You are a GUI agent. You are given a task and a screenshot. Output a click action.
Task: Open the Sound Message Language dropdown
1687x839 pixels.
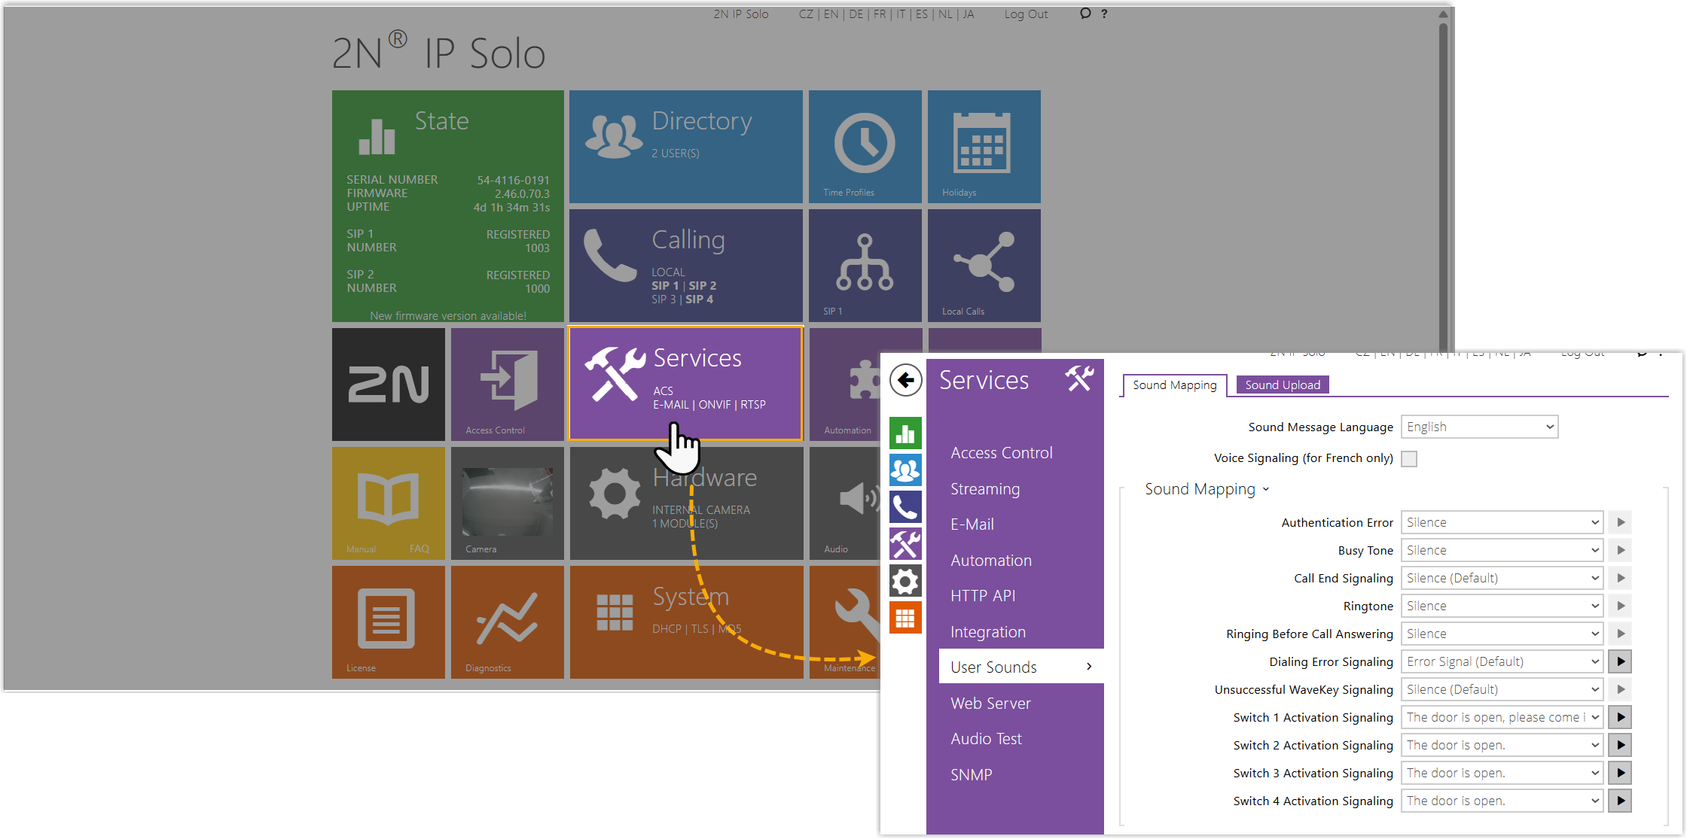1479,427
